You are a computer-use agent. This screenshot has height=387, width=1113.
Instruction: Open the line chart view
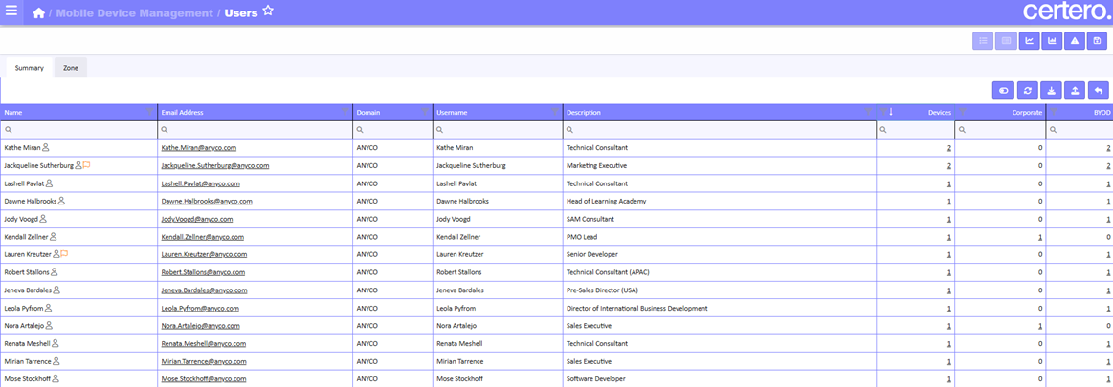pos(1029,41)
